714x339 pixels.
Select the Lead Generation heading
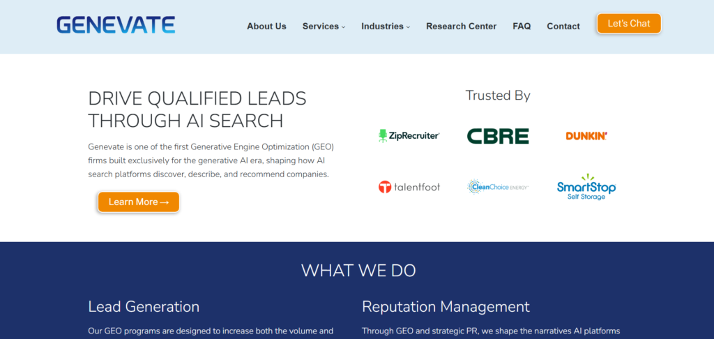coord(144,307)
